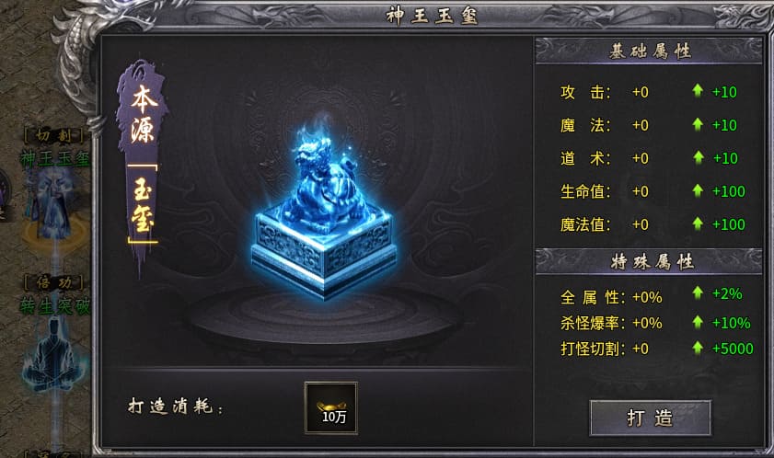Image resolution: width=774 pixels, height=458 pixels.
Task: Click the 打造消耗 cost label
Action: [176, 406]
